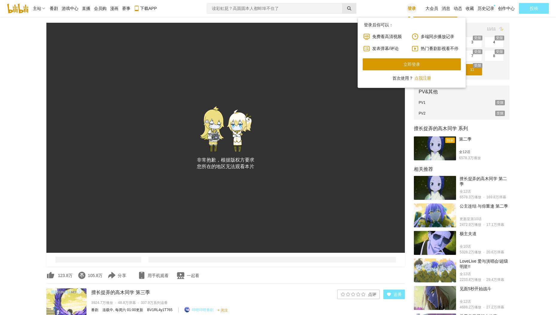Click the 擅长捉弄的高木同学 第三季 title
The image size is (556, 315).
click(x=121, y=293)
